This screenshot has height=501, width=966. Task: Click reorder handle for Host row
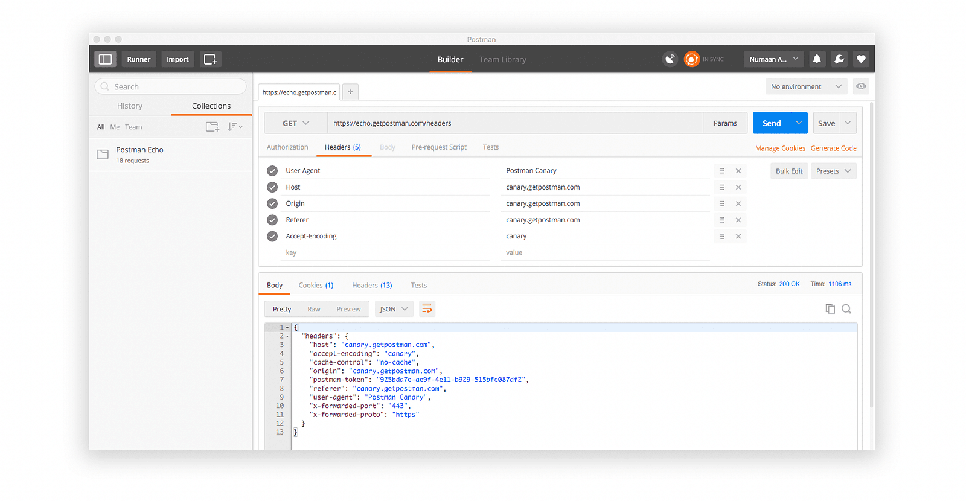click(x=722, y=187)
